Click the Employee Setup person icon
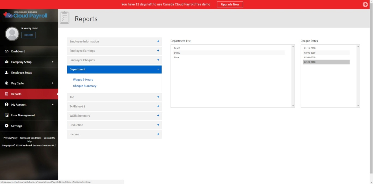This screenshot has height=184, width=373. click(7, 73)
